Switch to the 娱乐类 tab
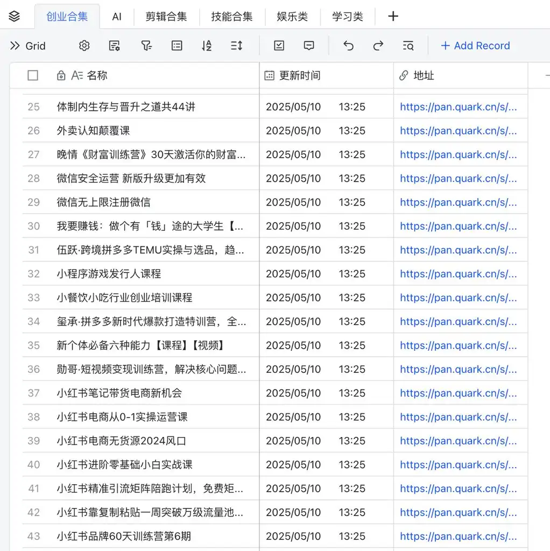The height and width of the screenshot is (551, 550). (292, 17)
